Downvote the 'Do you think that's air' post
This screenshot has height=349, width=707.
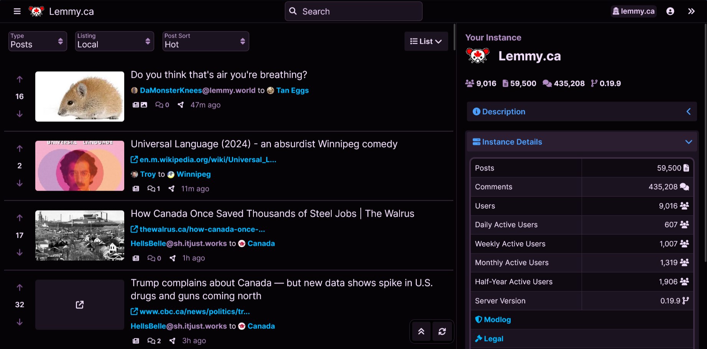click(20, 114)
